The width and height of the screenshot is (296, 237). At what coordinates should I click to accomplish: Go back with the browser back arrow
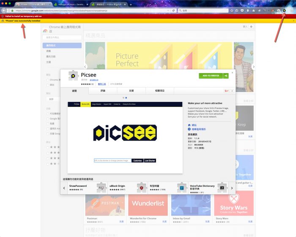(4, 11)
